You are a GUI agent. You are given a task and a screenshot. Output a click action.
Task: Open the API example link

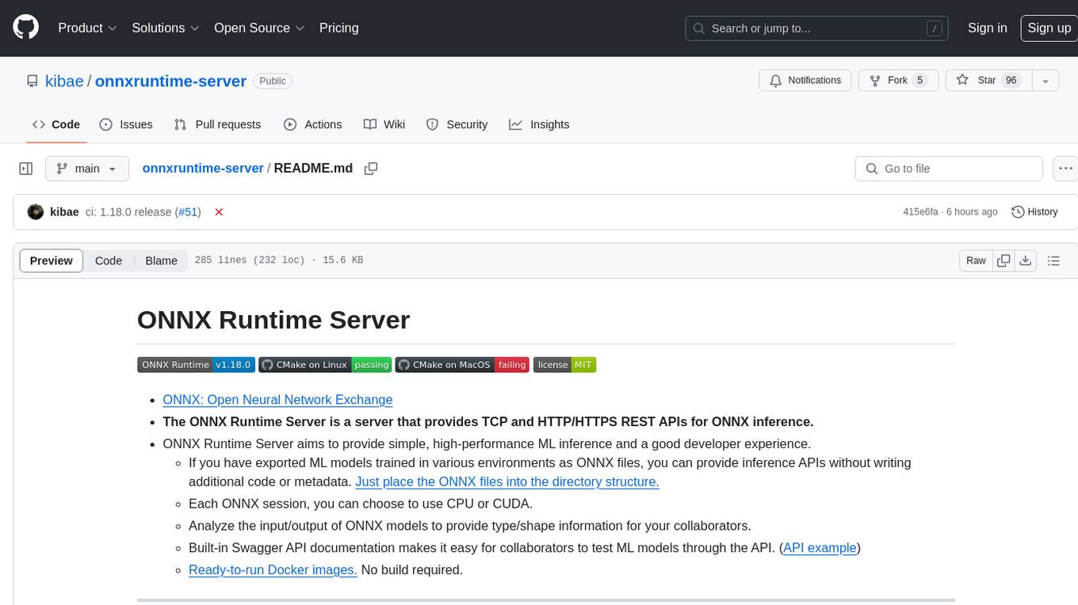click(x=820, y=547)
